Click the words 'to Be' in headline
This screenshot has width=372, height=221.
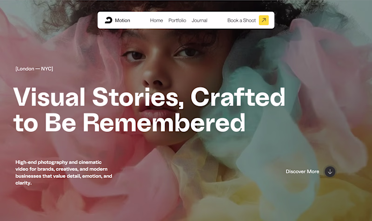pyautogui.click(x=45, y=123)
